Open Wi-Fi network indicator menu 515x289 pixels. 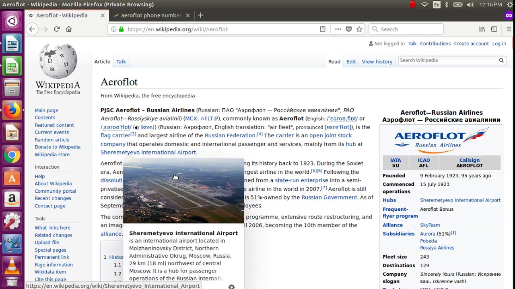pyautogui.click(x=424, y=4)
